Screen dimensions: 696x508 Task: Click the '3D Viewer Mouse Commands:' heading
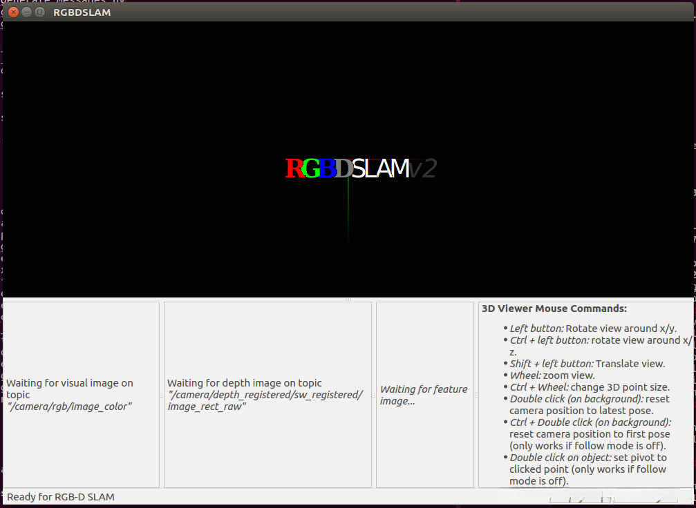[x=554, y=309]
